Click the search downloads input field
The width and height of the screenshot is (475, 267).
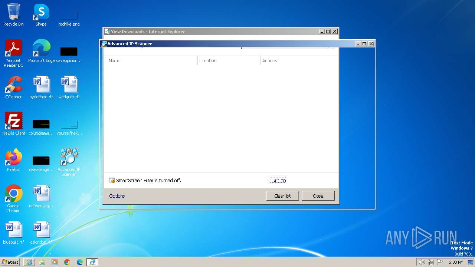click(x=288, y=48)
